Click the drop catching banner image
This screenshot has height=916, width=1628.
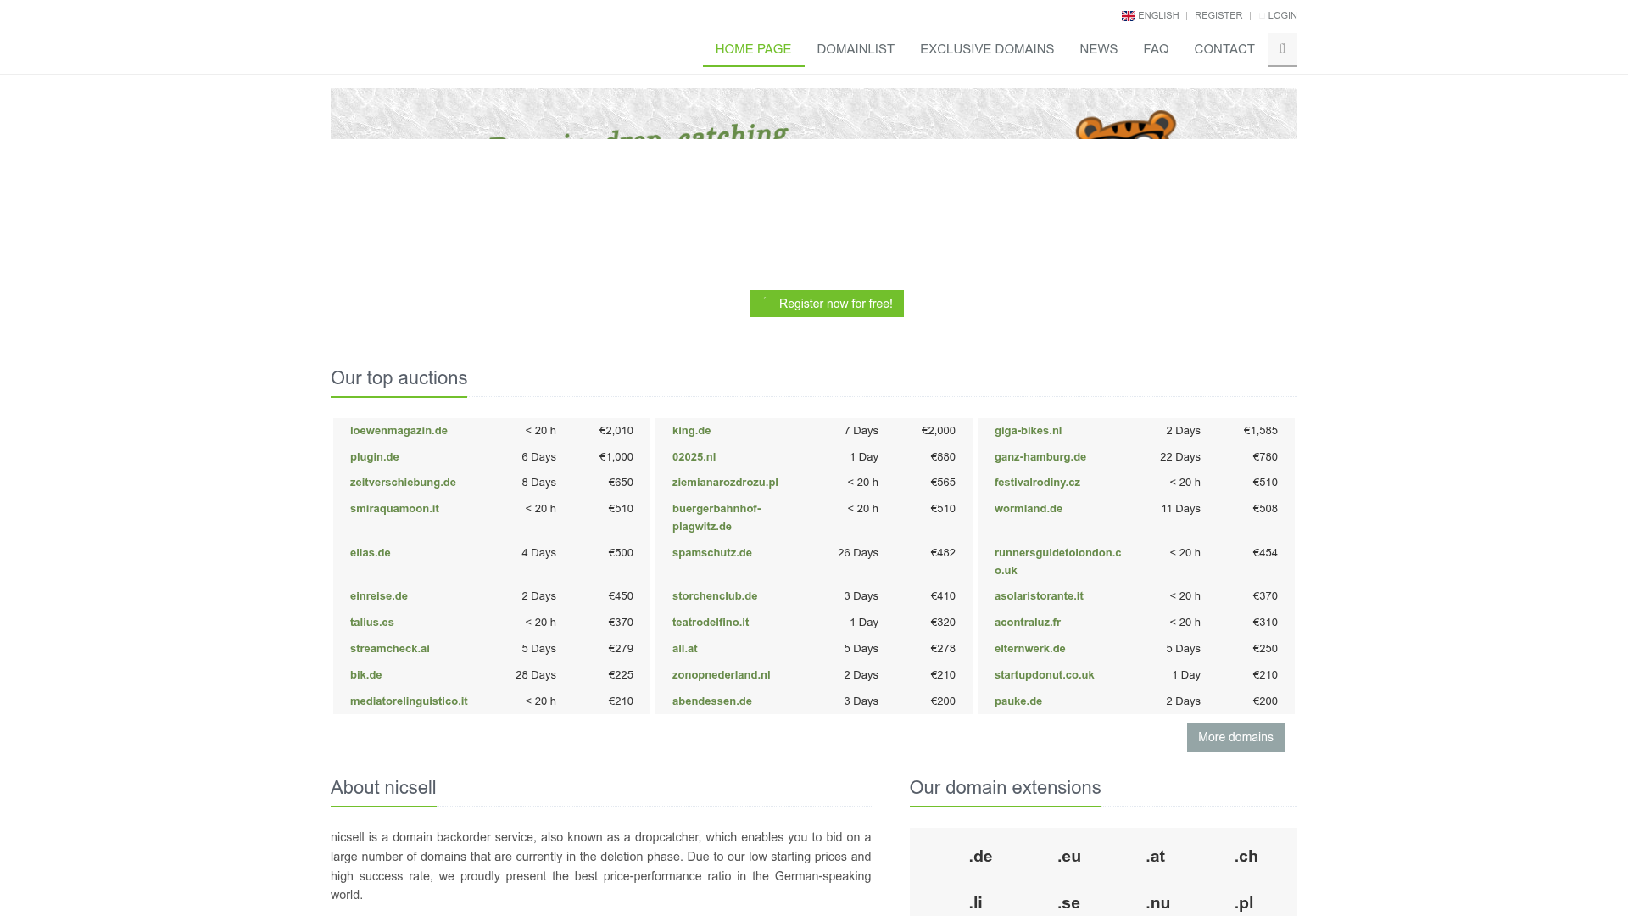click(814, 114)
